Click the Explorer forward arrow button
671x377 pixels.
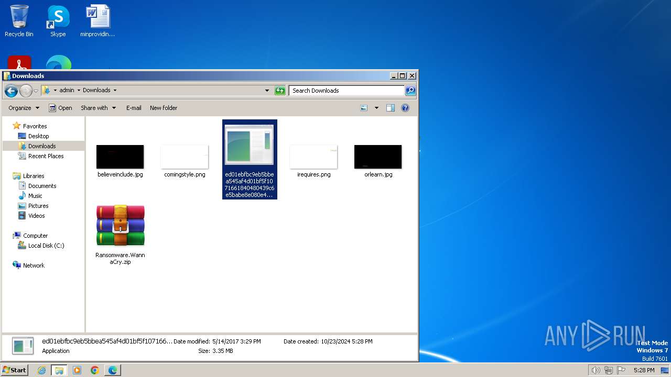coord(26,91)
